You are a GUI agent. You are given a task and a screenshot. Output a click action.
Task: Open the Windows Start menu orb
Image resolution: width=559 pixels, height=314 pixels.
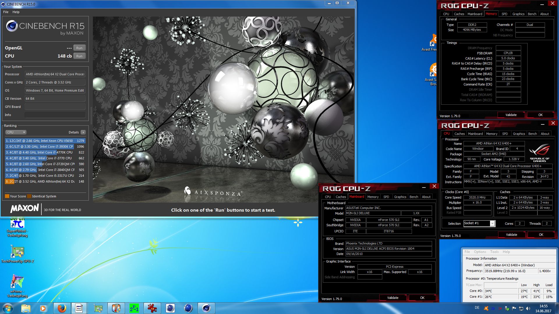tap(8, 308)
